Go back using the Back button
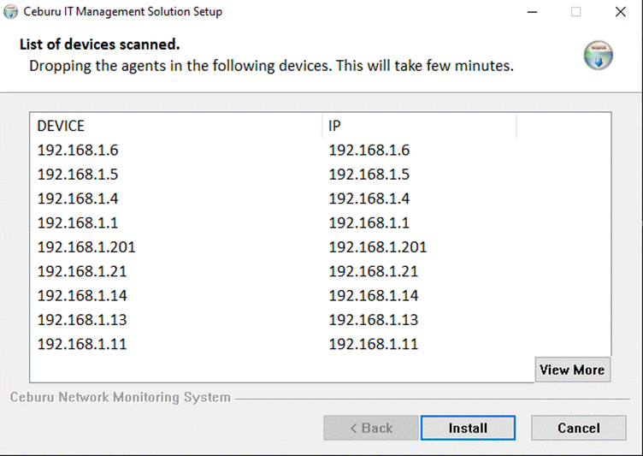Screen dimensions: 643x456 coord(371,428)
